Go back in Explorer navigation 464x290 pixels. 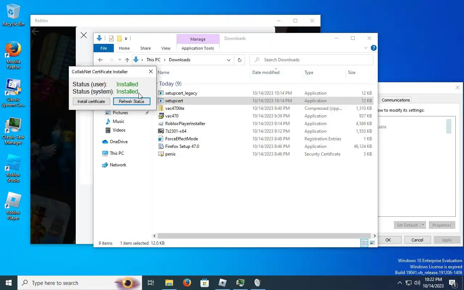(x=100, y=60)
